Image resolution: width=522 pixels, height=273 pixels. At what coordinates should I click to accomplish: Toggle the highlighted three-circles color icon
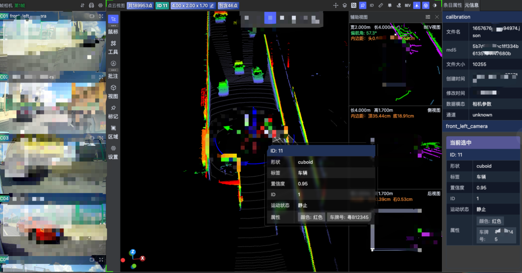(426, 5)
